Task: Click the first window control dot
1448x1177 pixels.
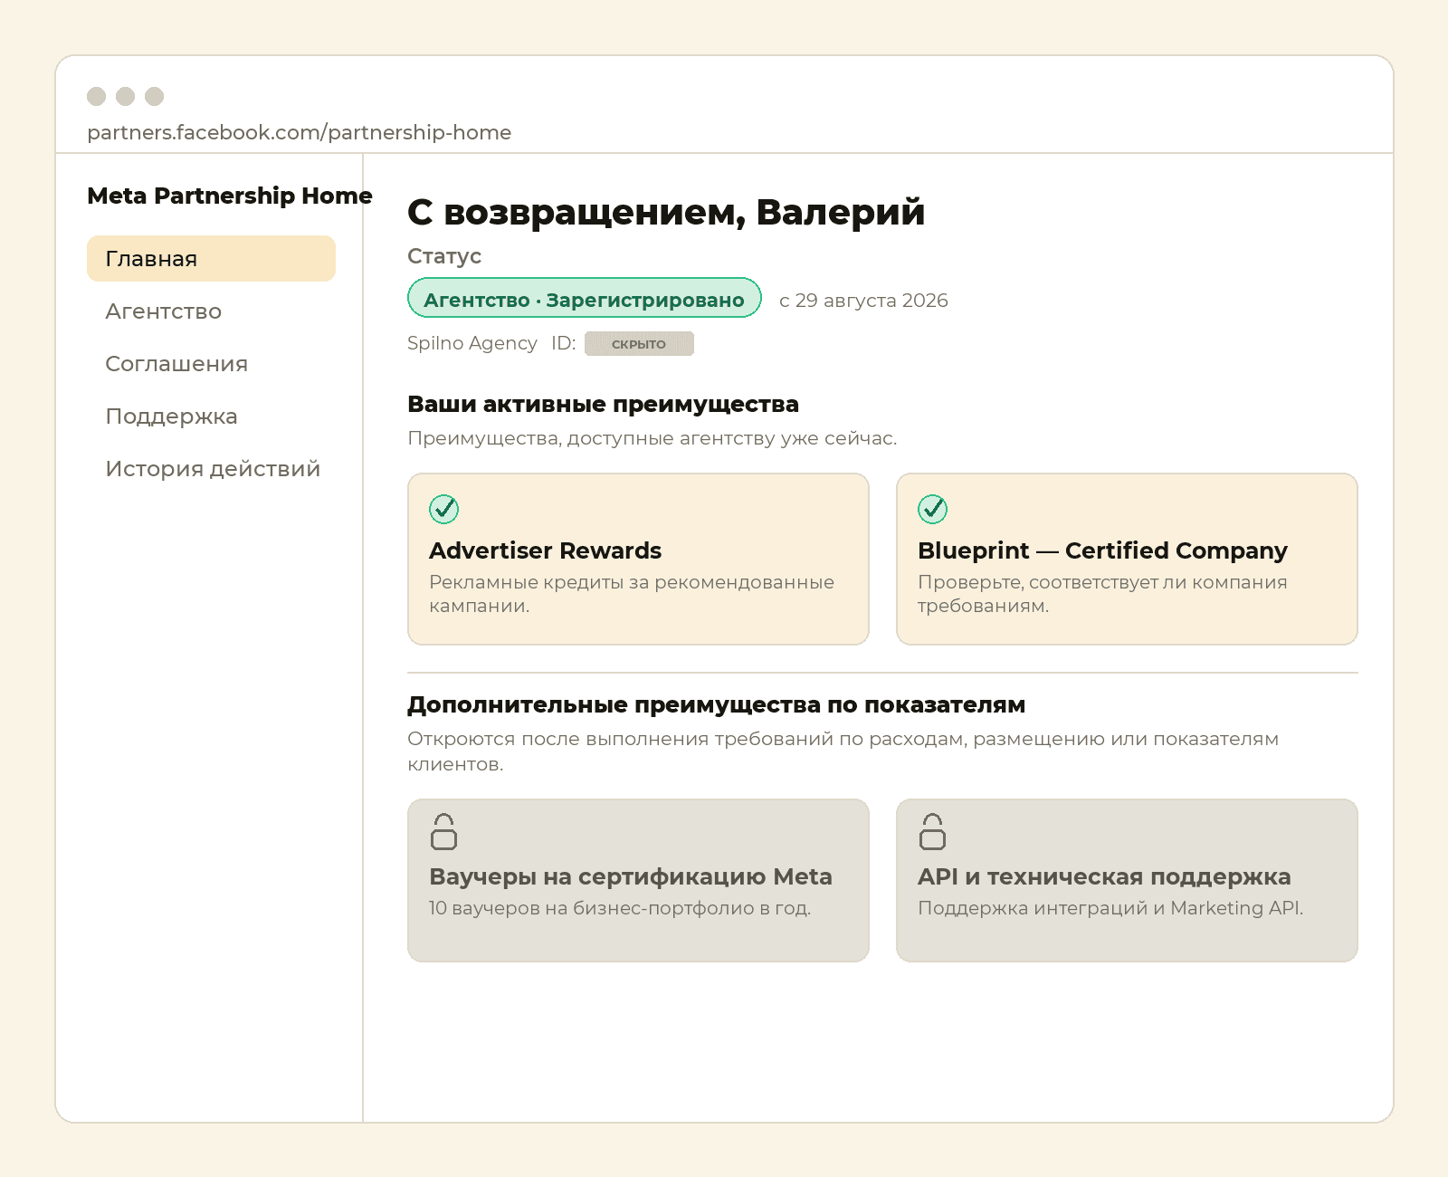Action: click(x=97, y=96)
